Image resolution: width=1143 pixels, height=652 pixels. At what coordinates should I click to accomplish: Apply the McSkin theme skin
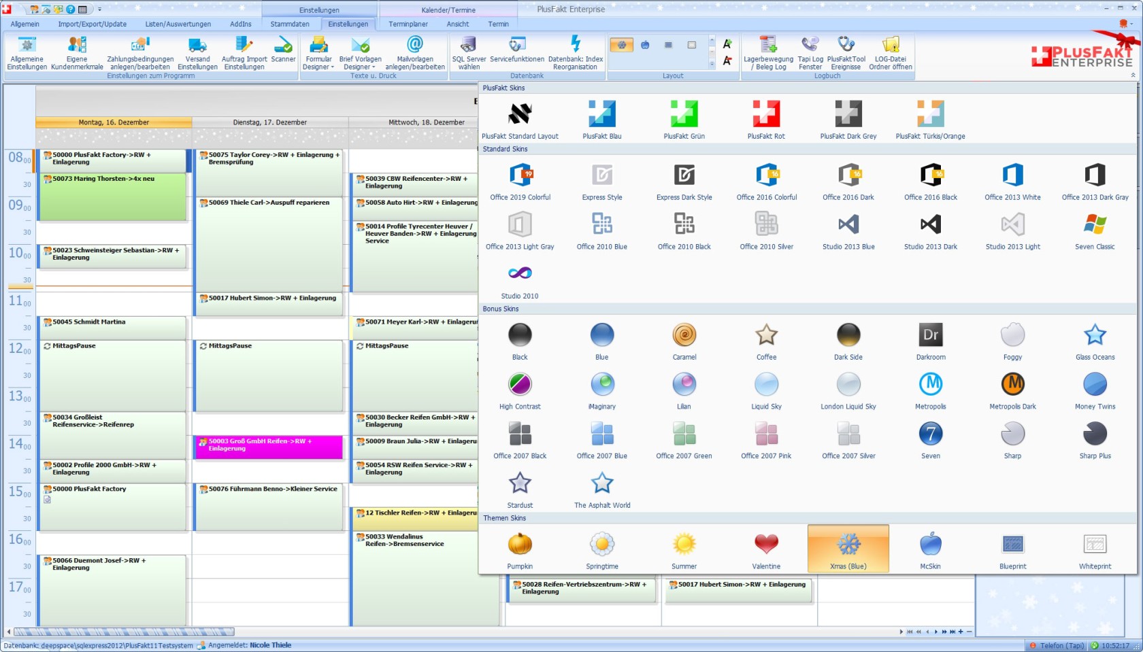(x=931, y=550)
